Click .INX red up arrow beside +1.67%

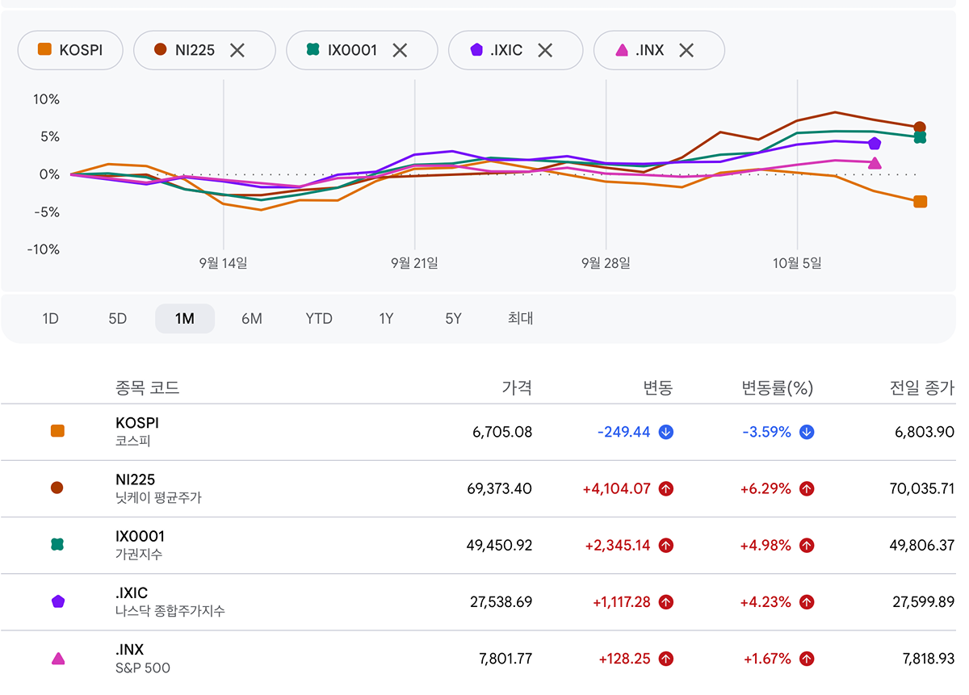[x=807, y=659]
